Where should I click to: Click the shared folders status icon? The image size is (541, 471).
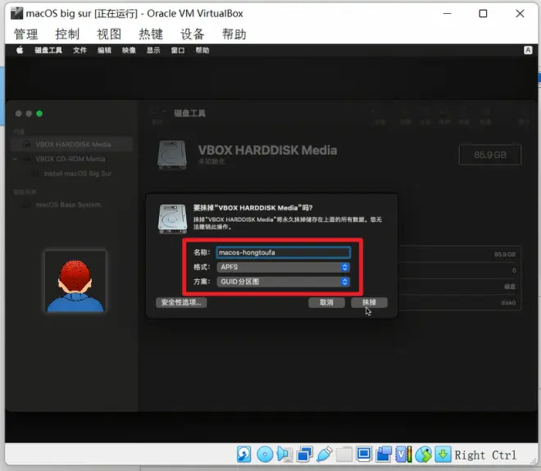click(344, 454)
